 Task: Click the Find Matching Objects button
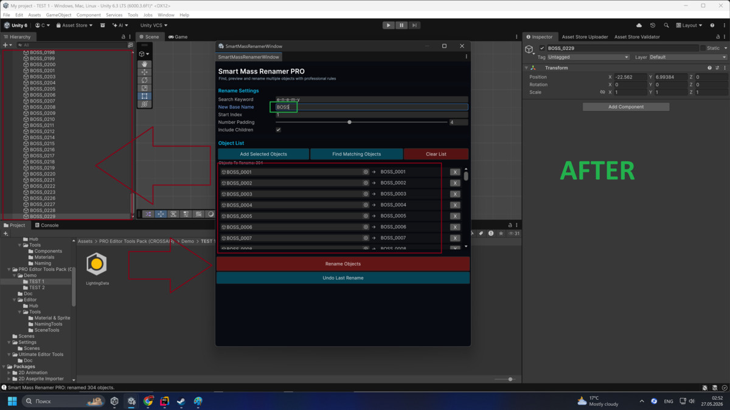(356, 154)
